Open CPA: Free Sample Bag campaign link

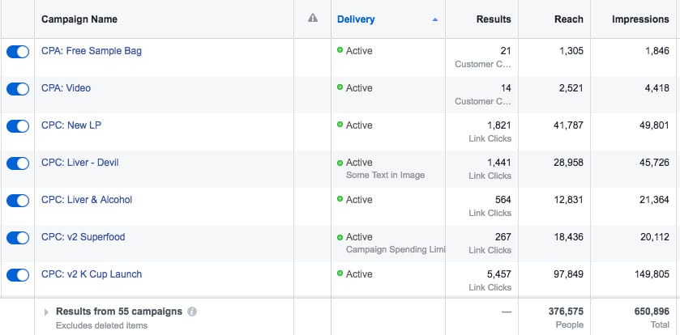tap(92, 51)
